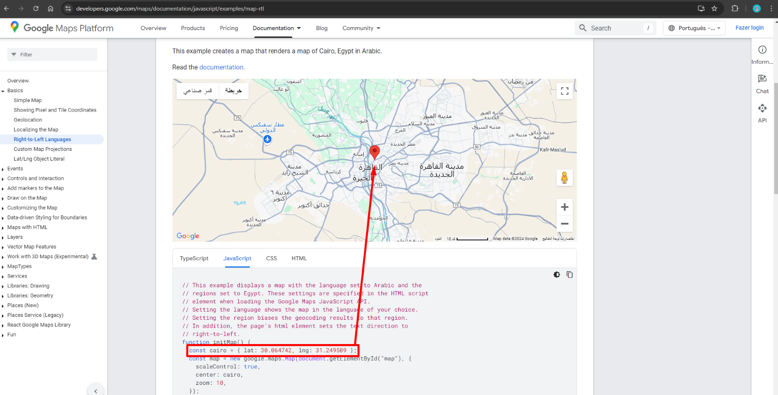Open the Chrome three-dot menu
778x395 pixels.
pyautogui.click(x=771, y=8)
